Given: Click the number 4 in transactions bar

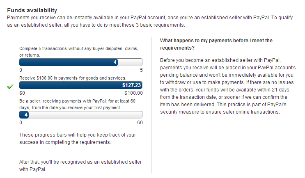Looking at the screenshot, I should (115, 62).
